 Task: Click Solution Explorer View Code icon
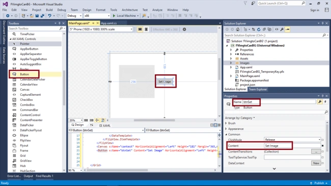pyautogui.click(x=277, y=30)
